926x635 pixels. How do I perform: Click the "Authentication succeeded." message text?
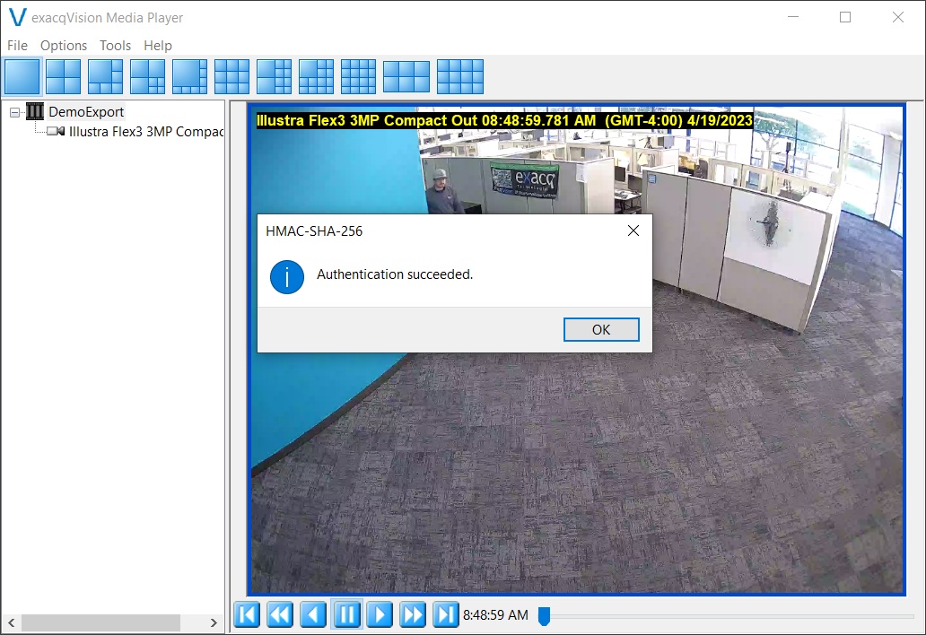click(395, 274)
